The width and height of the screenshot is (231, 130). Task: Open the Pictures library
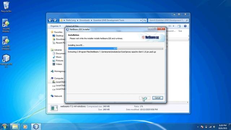(x=59, y=61)
